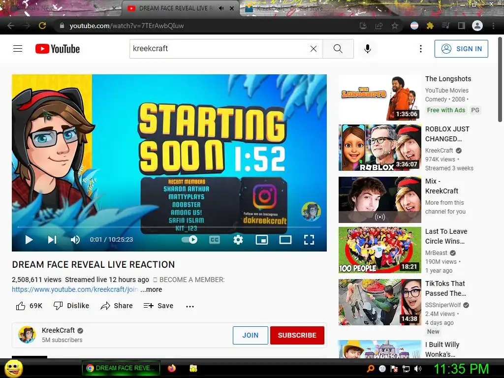Open the YouTube hamburger guide menu
Viewport: 504px width, 378px height.
18,49
